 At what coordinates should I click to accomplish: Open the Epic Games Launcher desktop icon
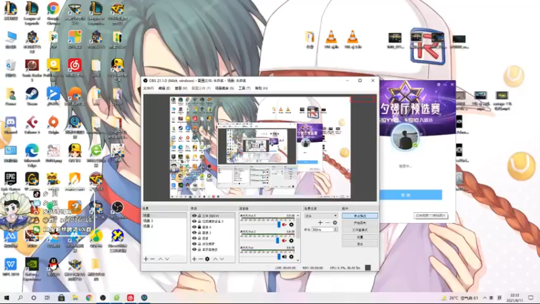tap(11, 182)
